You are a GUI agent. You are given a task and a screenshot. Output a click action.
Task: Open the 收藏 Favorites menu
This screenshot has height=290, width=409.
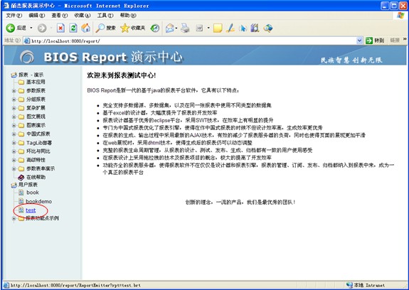[83, 16]
